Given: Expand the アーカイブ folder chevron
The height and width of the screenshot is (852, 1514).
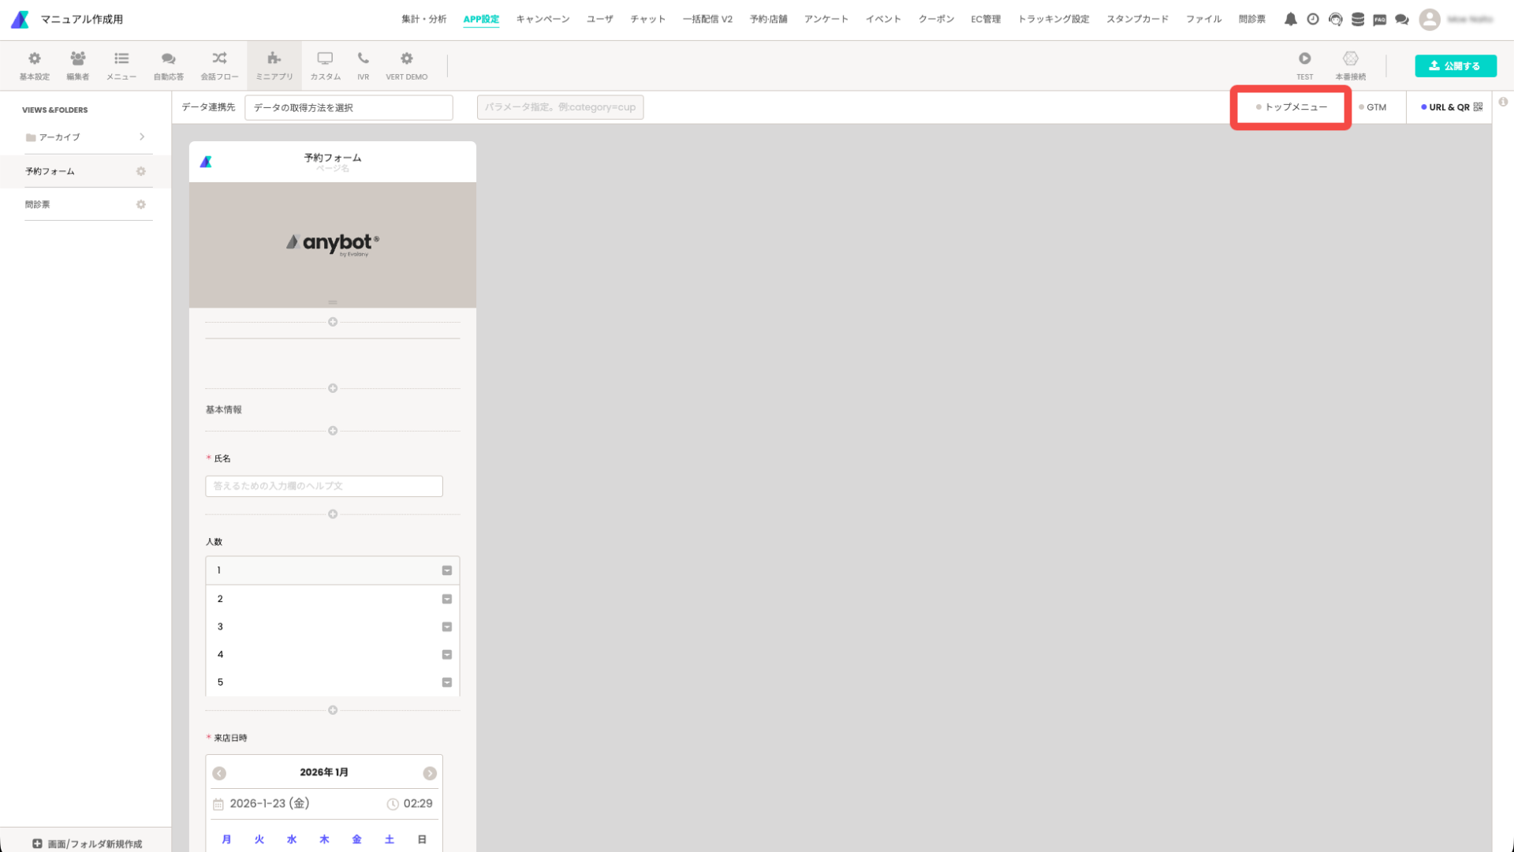Looking at the screenshot, I should point(142,137).
